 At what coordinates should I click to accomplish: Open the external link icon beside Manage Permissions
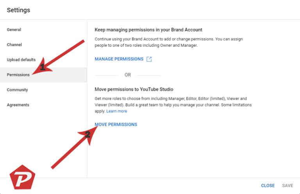149,59
